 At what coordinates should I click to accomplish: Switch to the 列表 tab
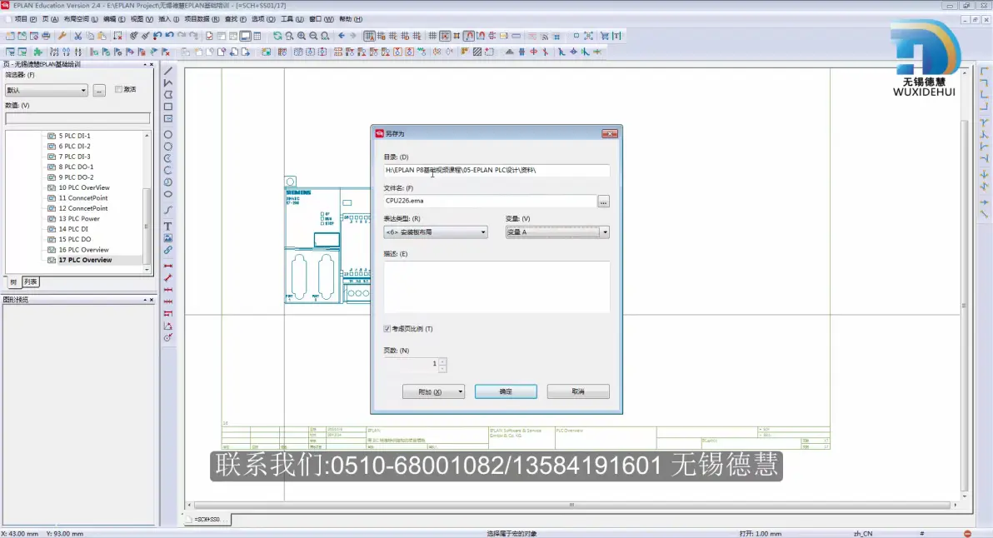(30, 281)
